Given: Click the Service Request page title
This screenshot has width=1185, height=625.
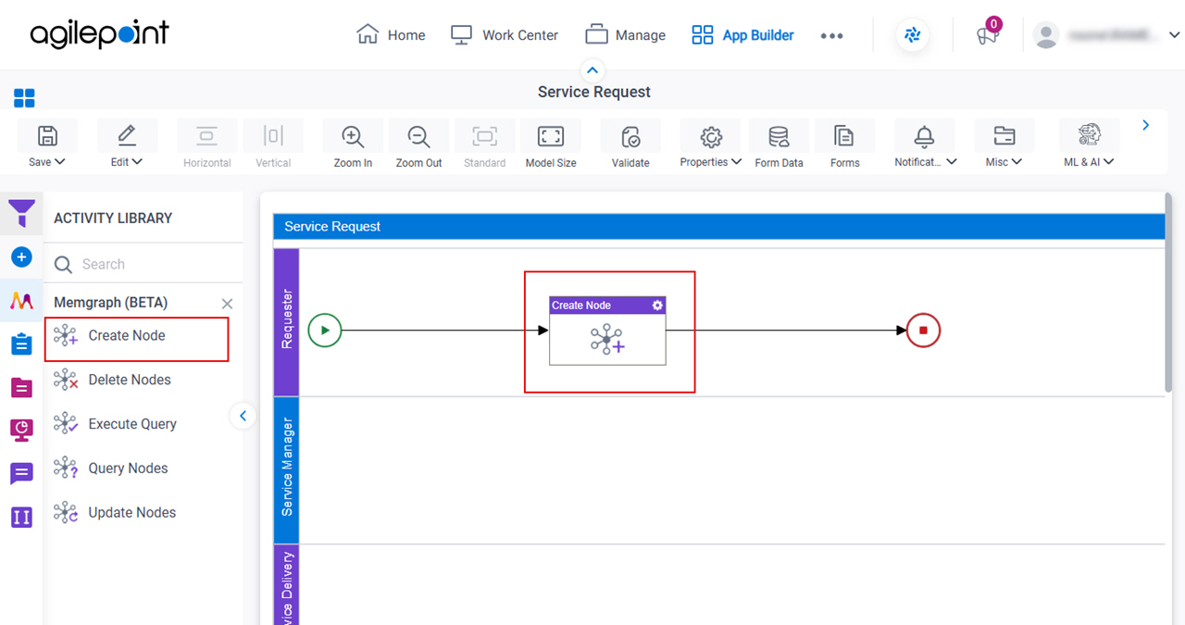Looking at the screenshot, I should point(593,92).
